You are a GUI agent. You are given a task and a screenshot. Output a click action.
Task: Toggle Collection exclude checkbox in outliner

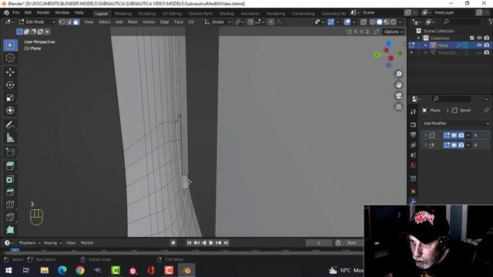472,38
